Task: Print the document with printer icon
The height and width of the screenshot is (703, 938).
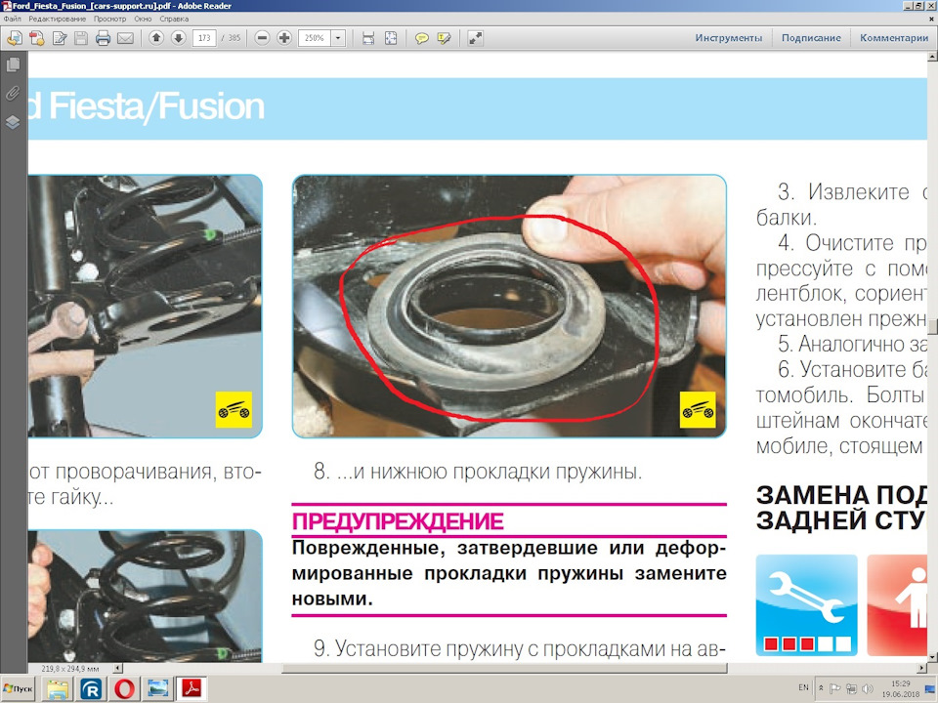Action: (x=103, y=38)
